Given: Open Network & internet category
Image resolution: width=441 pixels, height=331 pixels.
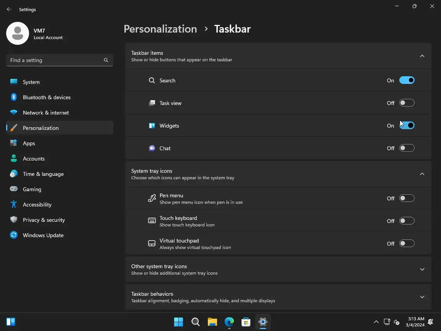Looking at the screenshot, I should click(60, 113).
